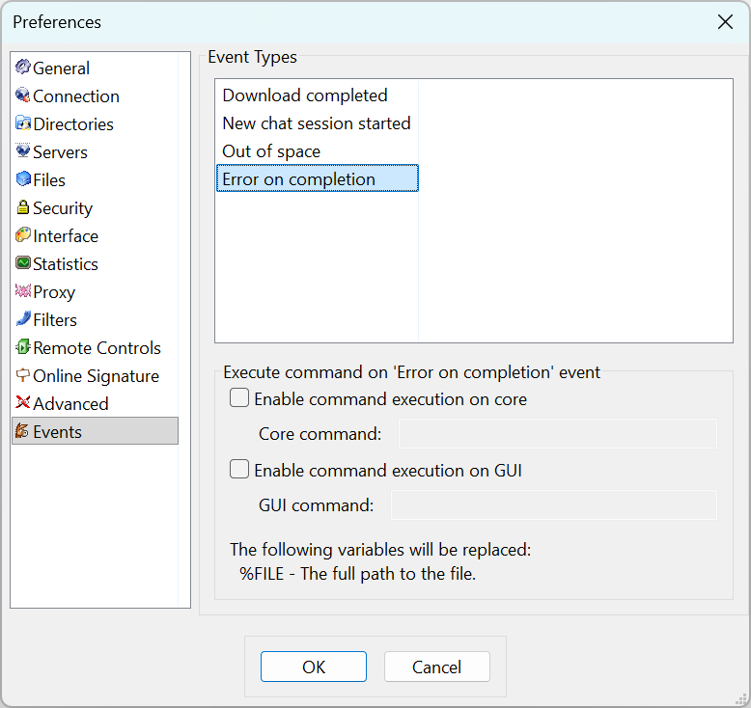
Task: Click the GUI command input field
Action: pyautogui.click(x=554, y=504)
